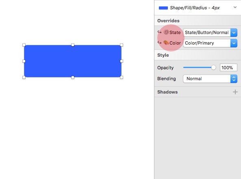Click the top-middle handle of the shape

[73, 45]
